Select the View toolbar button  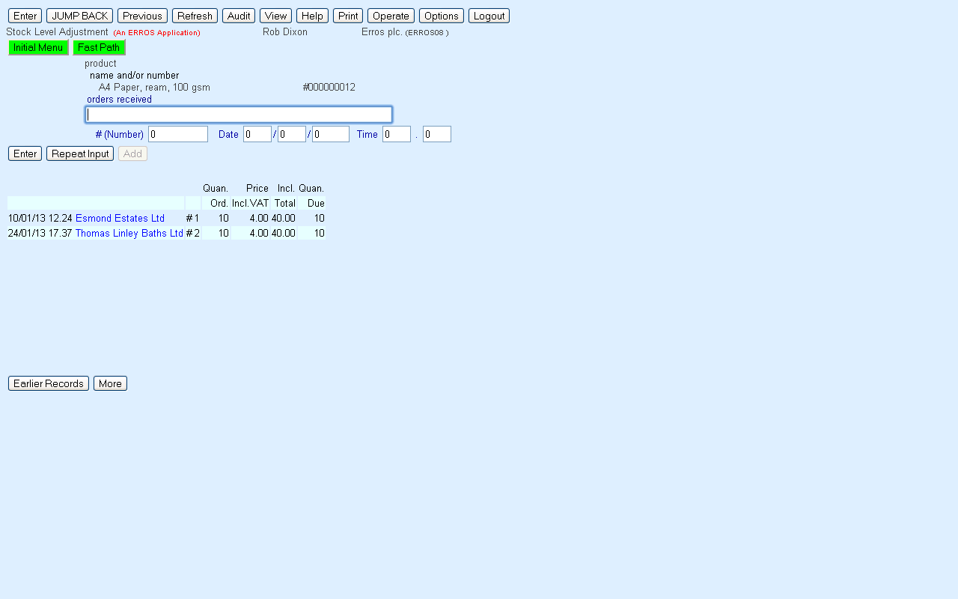click(x=275, y=16)
